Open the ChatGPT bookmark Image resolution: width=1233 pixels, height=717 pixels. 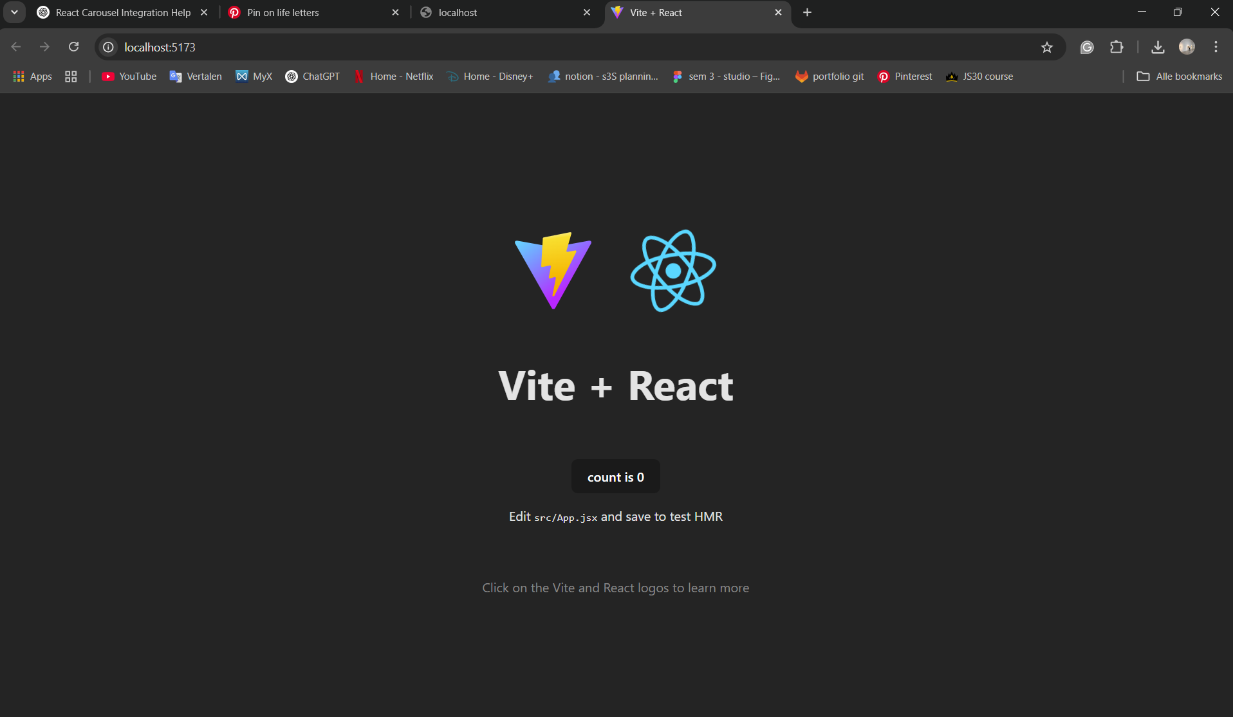(313, 77)
